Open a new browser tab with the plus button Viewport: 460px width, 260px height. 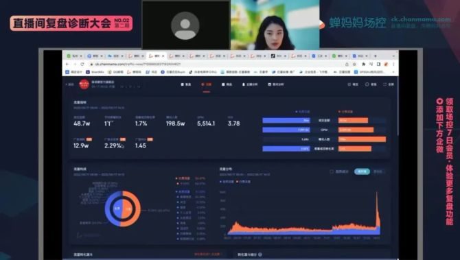click(x=375, y=56)
